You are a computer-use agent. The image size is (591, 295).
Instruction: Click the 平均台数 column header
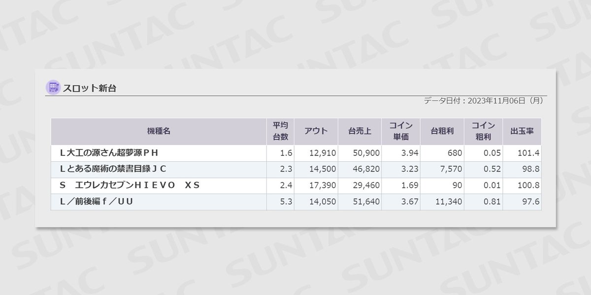280,131
